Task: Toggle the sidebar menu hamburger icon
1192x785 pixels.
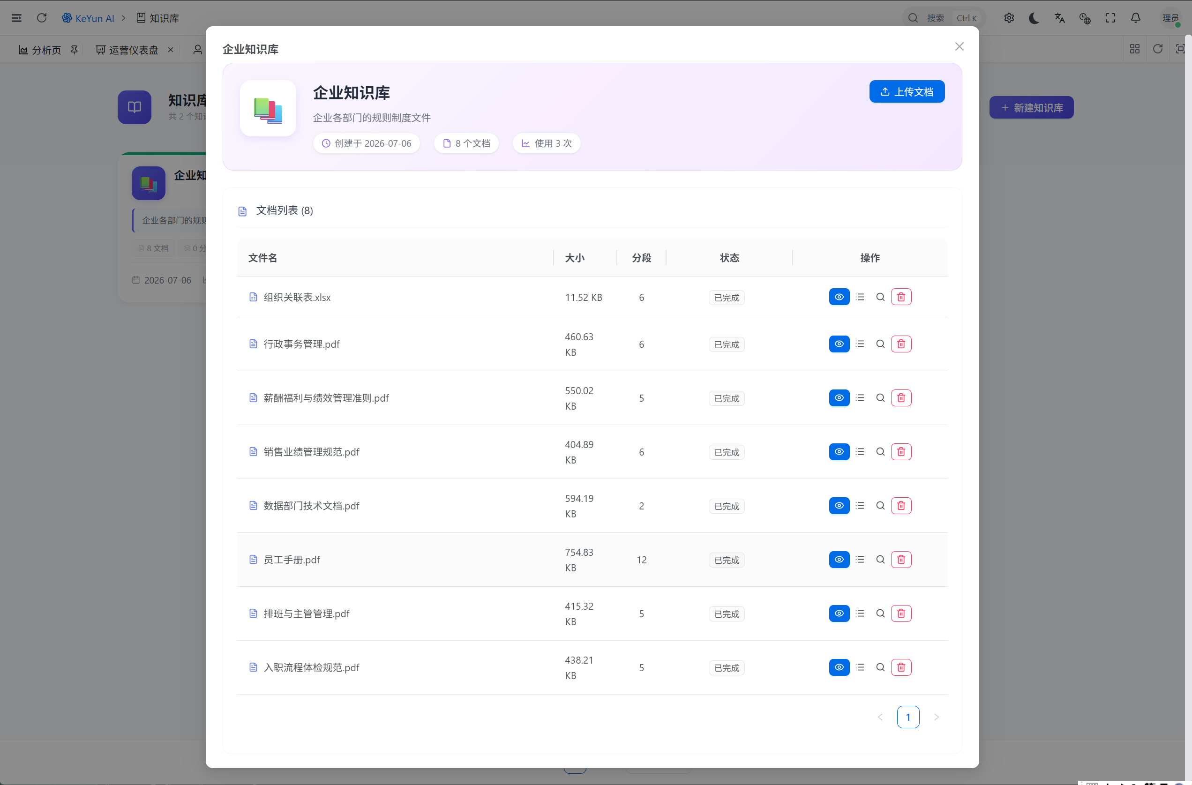Action: tap(16, 18)
